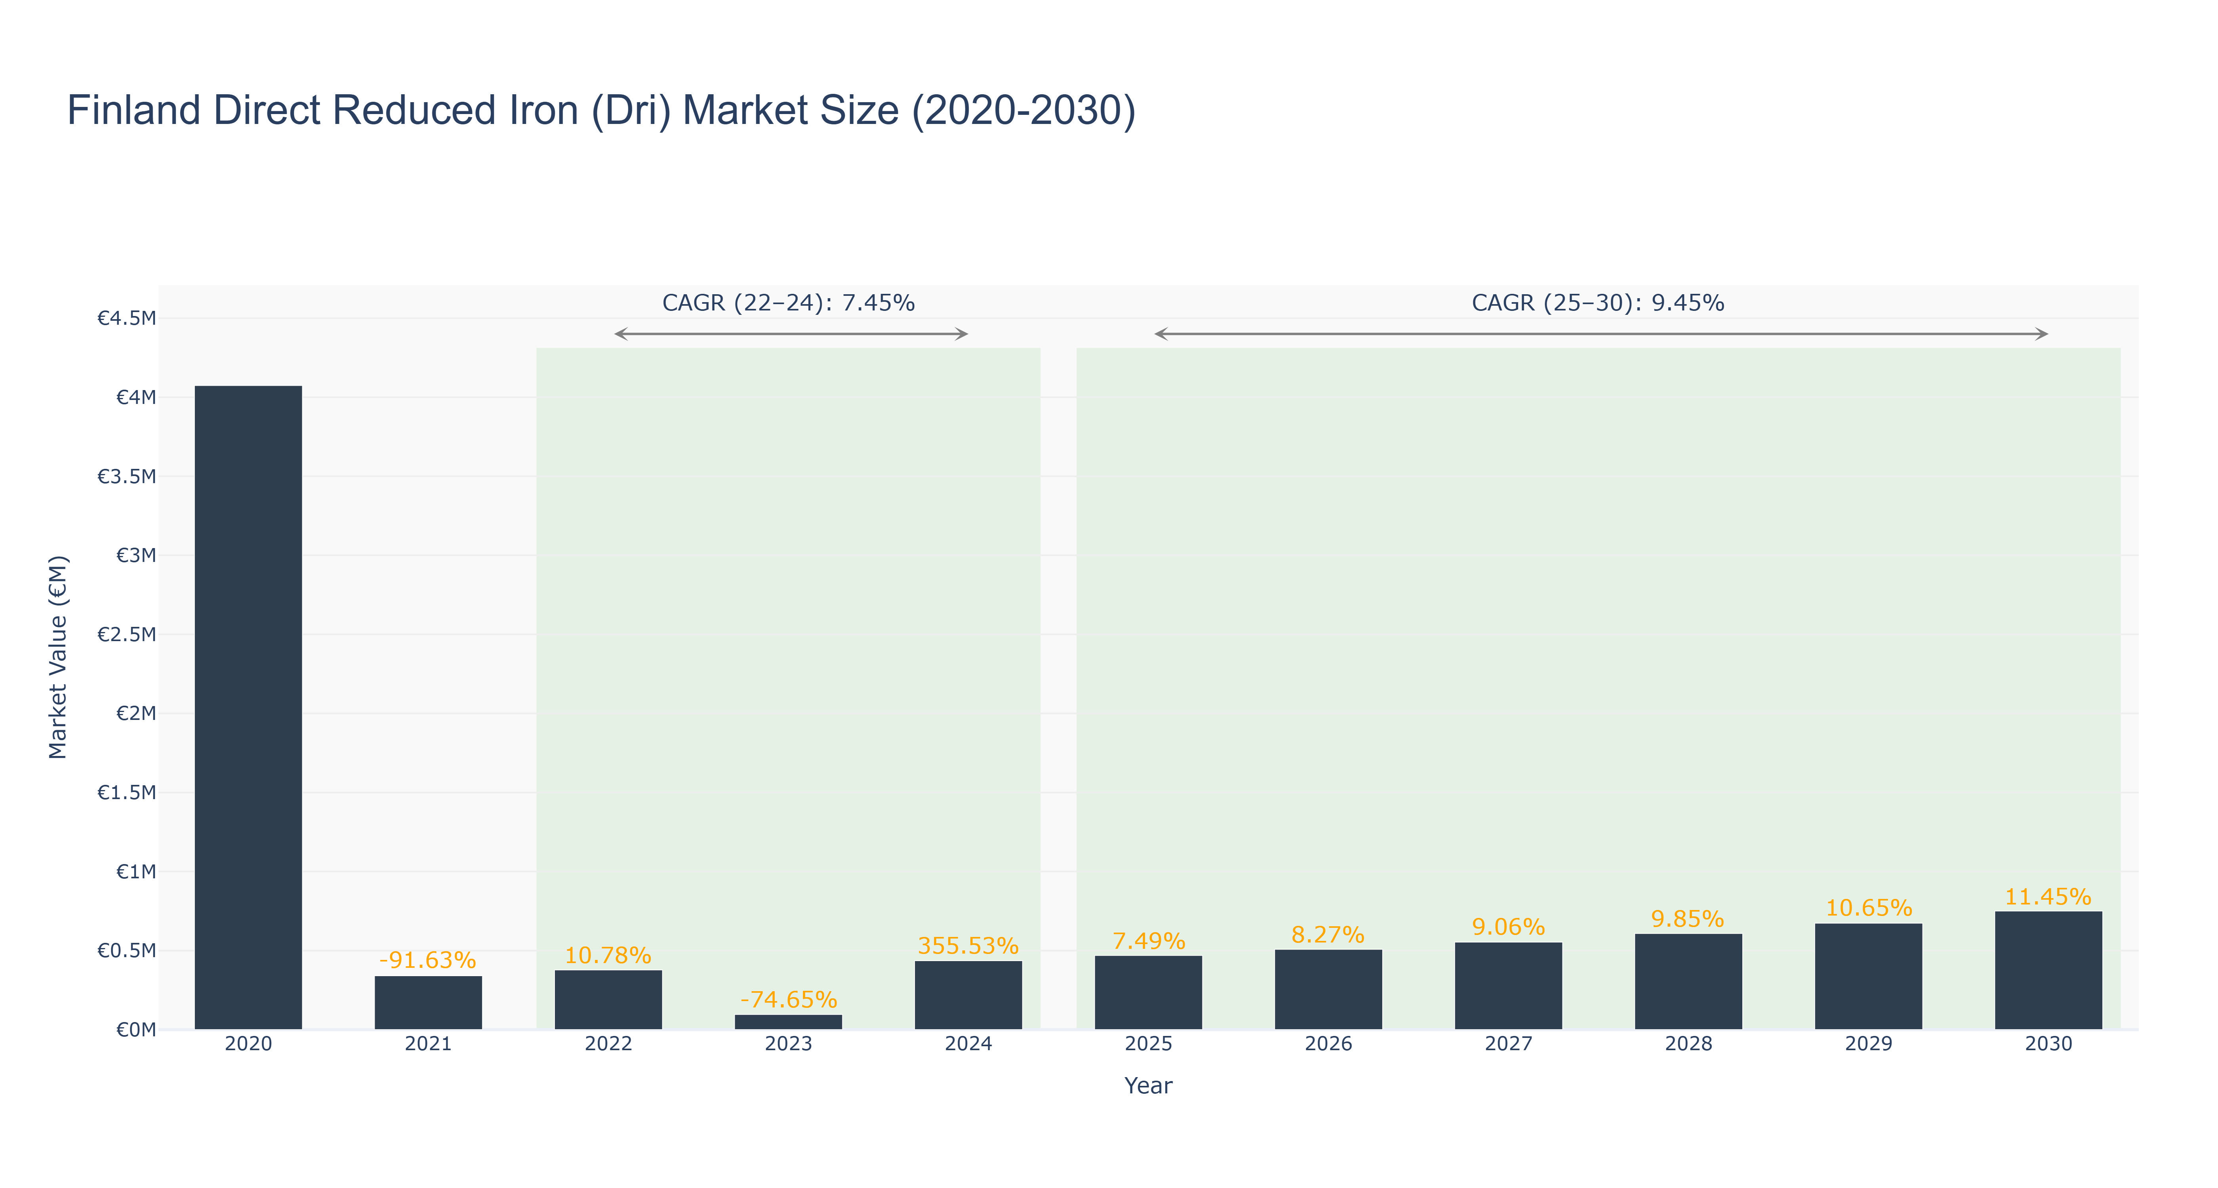Click the €1M y-axis tick label

pos(136,872)
